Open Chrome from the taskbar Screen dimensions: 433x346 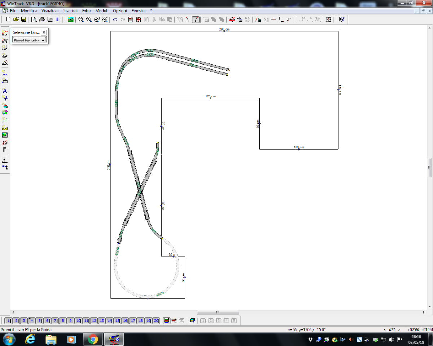pos(93,339)
